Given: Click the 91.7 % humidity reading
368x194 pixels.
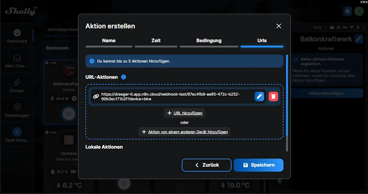Looking at the screenshot, I should point(59,172).
